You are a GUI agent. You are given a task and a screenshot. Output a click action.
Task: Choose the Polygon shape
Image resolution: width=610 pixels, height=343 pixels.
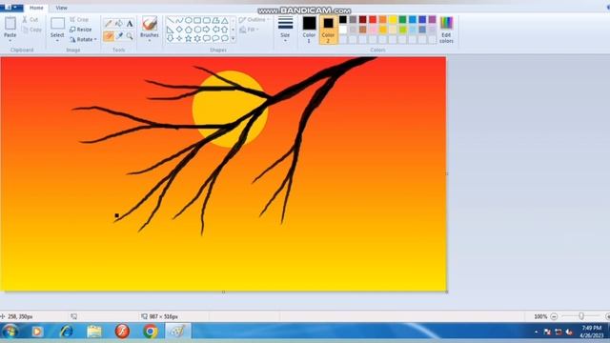[x=215, y=20]
